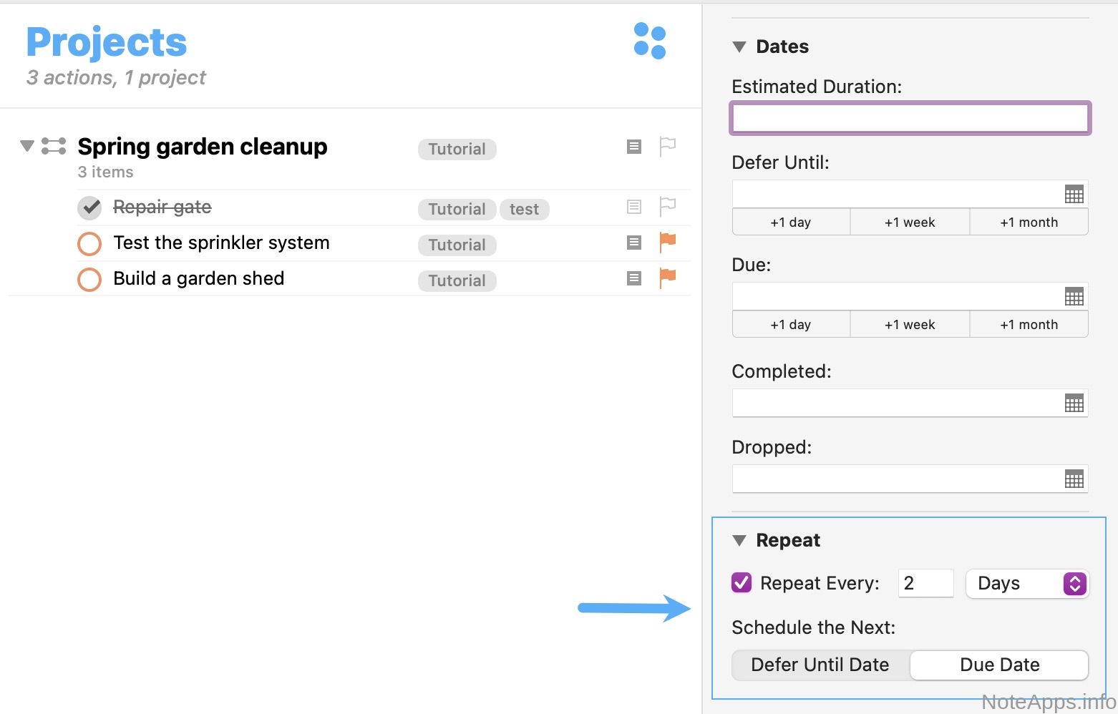Select Defer Until Date scheduling option
The image size is (1118, 714).
coord(820,665)
